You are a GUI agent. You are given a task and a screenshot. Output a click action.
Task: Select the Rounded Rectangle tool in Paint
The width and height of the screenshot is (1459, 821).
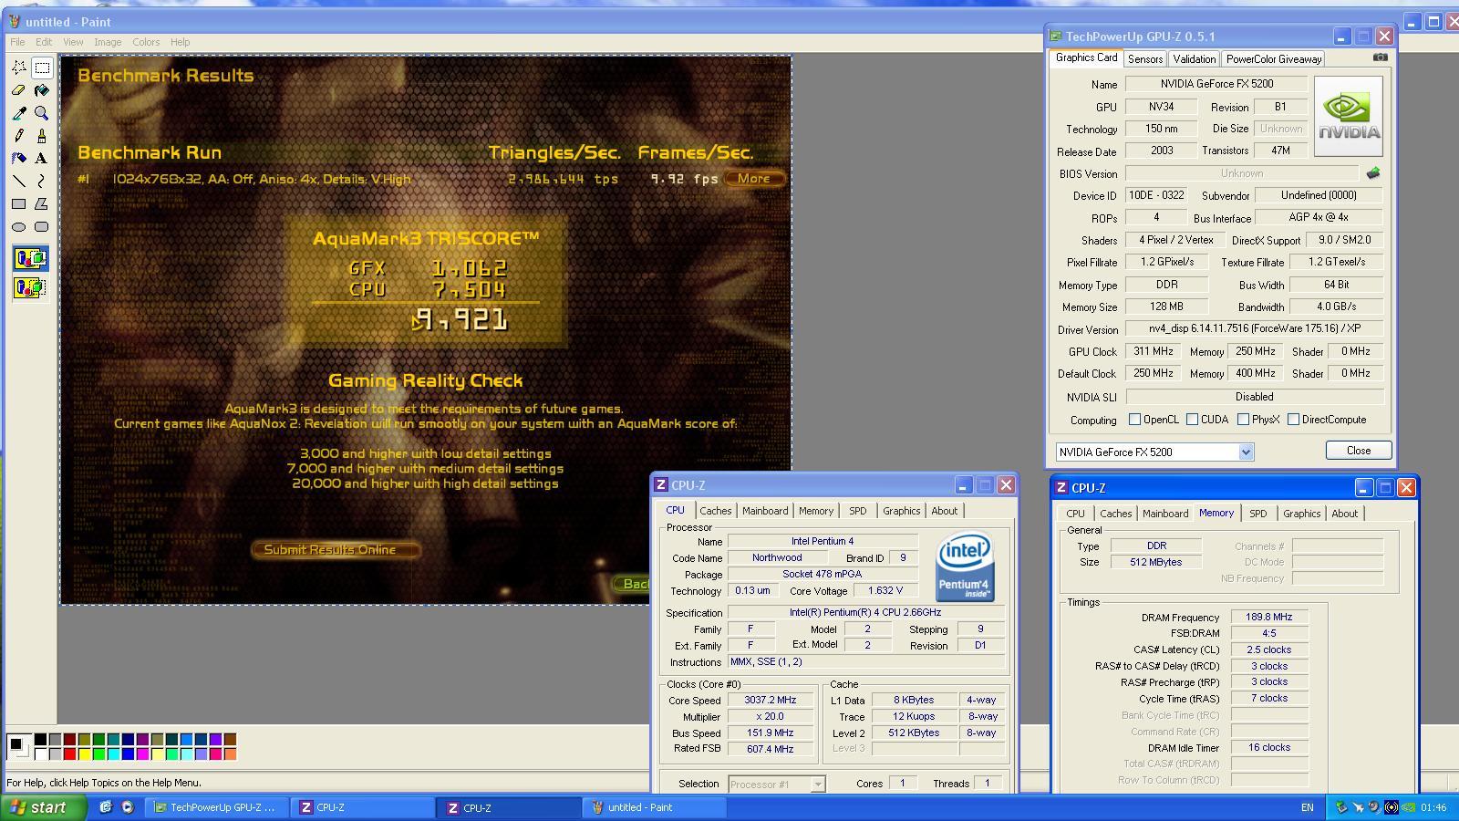(x=42, y=227)
